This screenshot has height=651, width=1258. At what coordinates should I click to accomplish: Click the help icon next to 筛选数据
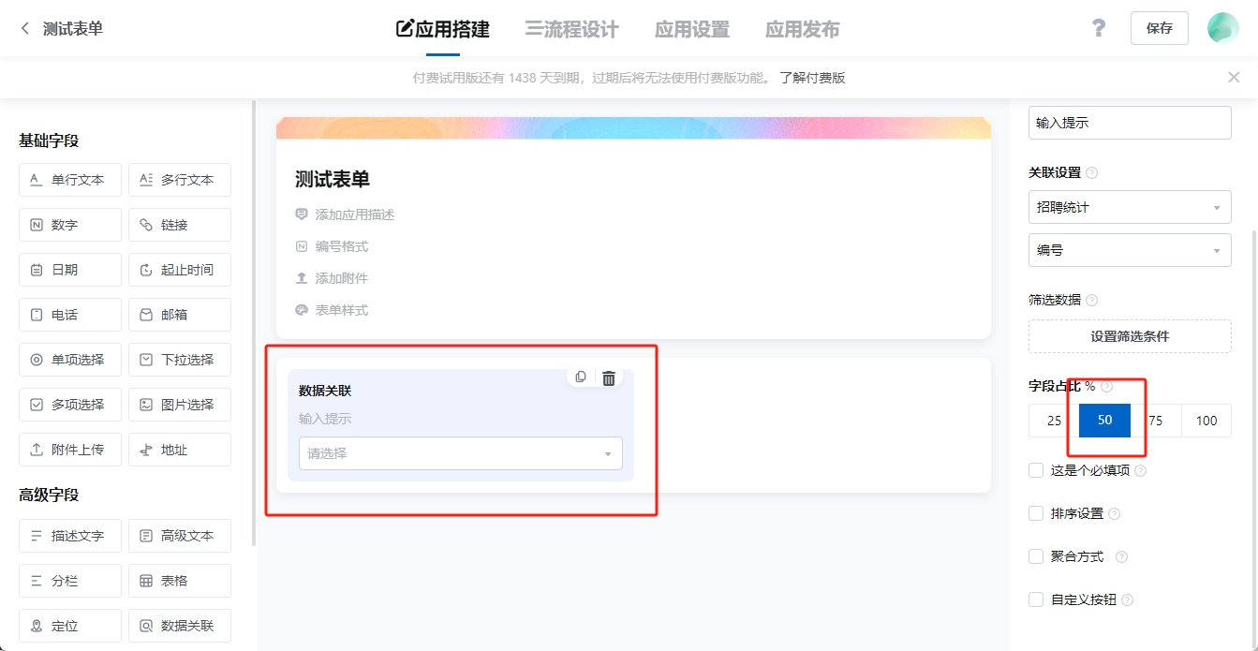pyautogui.click(x=1091, y=301)
